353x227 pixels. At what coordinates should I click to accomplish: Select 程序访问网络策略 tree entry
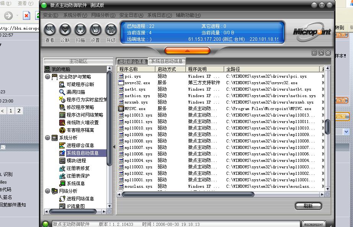coord(85,115)
